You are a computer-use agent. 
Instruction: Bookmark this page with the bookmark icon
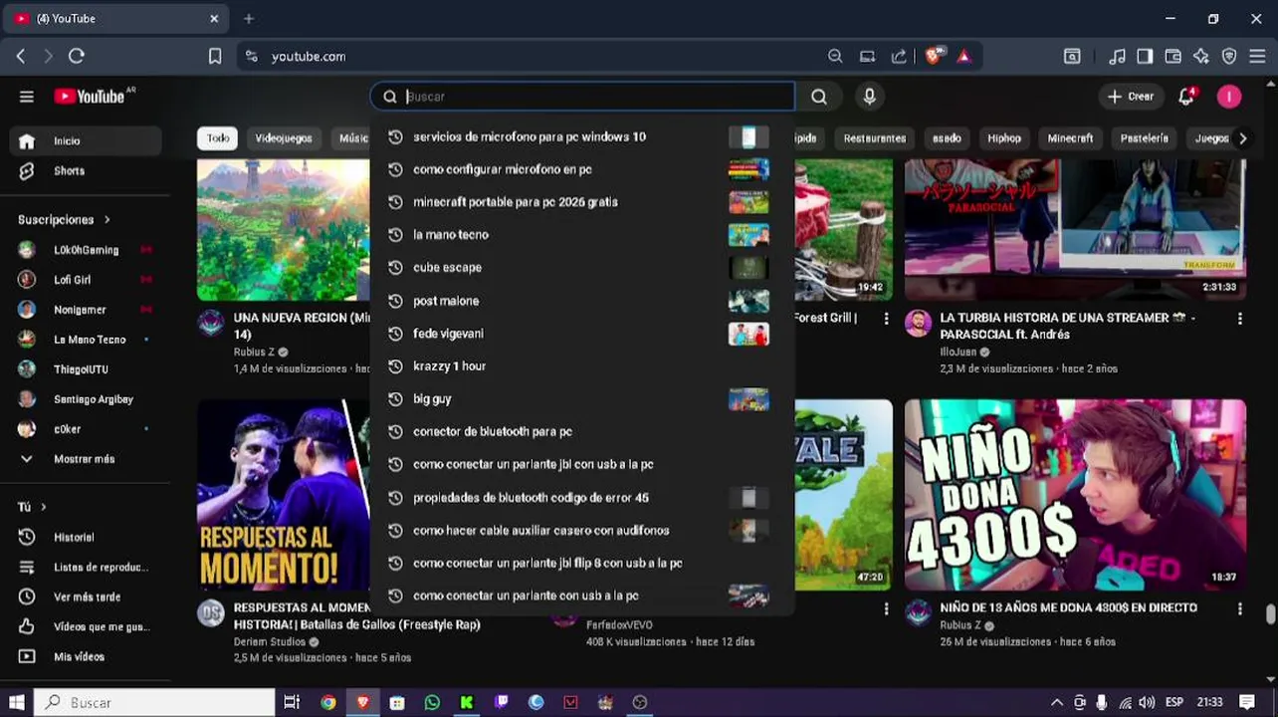tap(215, 57)
